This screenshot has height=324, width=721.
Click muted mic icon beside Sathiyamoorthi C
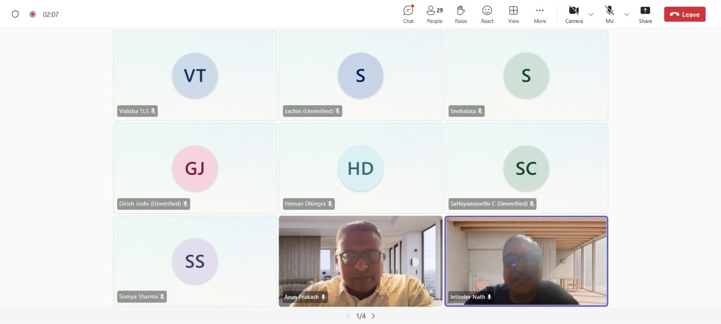(x=532, y=204)
